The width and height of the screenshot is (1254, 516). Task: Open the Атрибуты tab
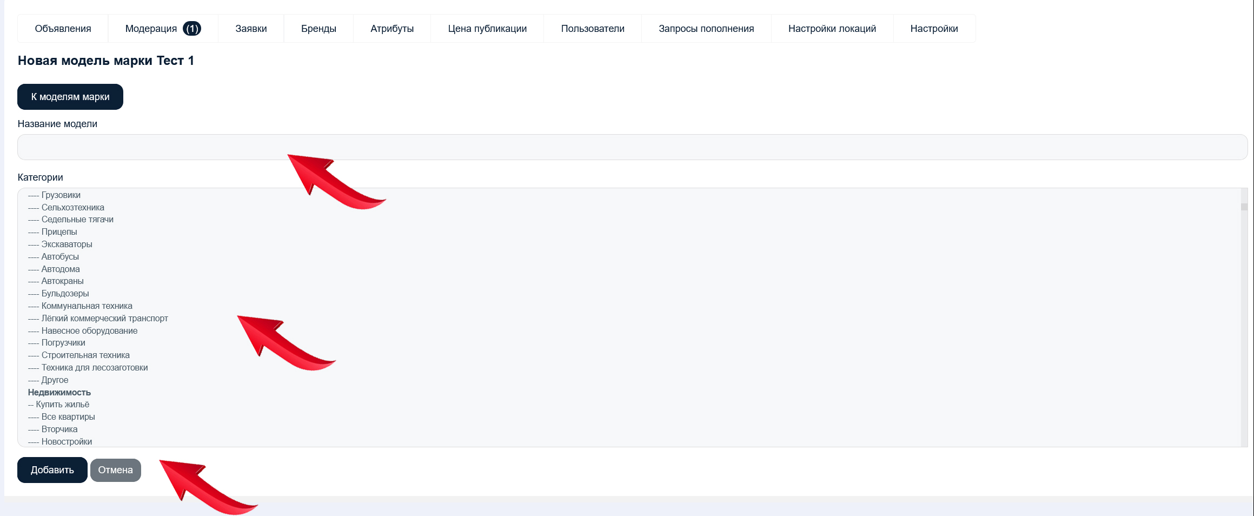pyautogui.click(x=392, y=29)
